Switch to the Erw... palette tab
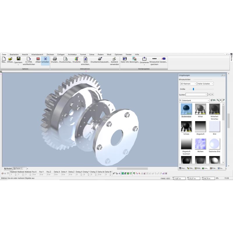This screenshot has width=233, height=233. tap(213, 168)
